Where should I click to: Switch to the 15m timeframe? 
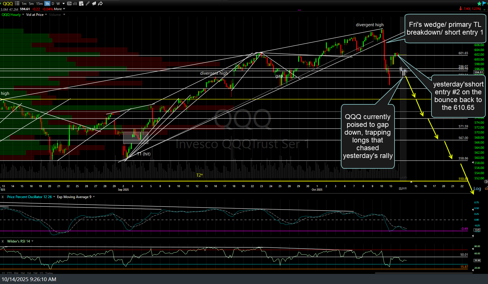click(x=39, y=3)
